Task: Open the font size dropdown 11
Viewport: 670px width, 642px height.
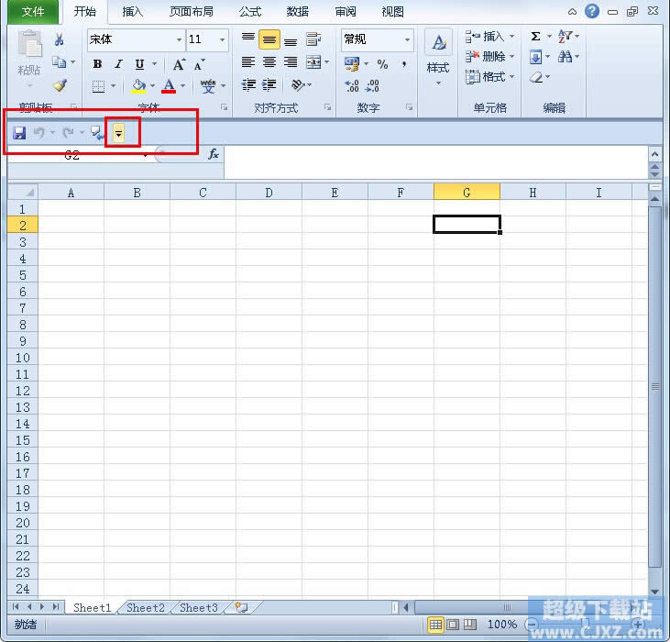Action: pos(222,39)
